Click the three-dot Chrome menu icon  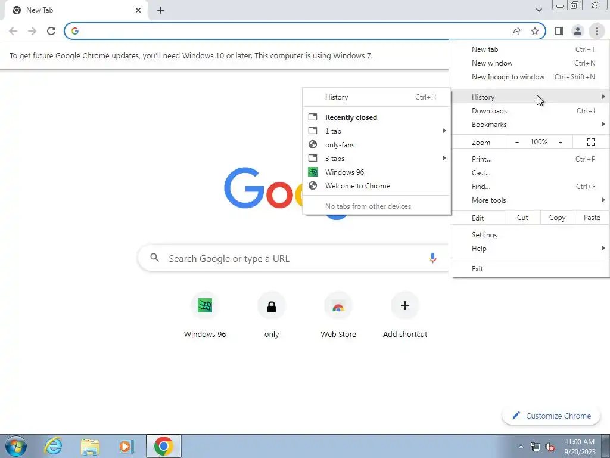click(597, 31)
